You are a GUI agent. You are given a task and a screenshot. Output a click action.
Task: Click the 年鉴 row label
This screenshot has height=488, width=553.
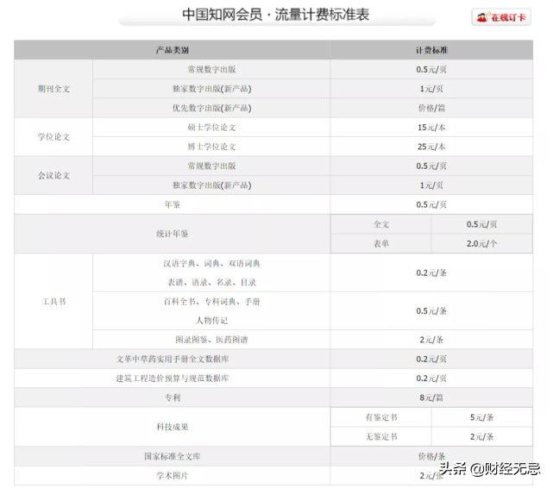172,204
